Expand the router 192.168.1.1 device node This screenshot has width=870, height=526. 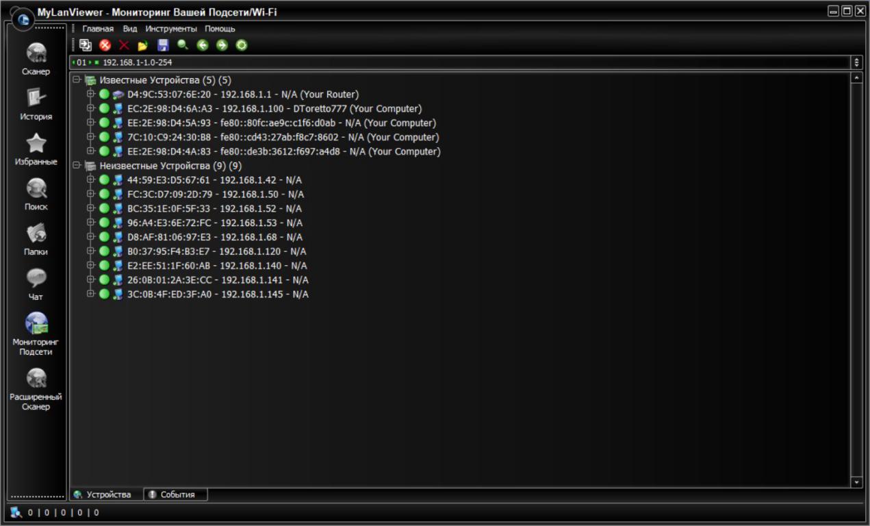pos(90,95)
